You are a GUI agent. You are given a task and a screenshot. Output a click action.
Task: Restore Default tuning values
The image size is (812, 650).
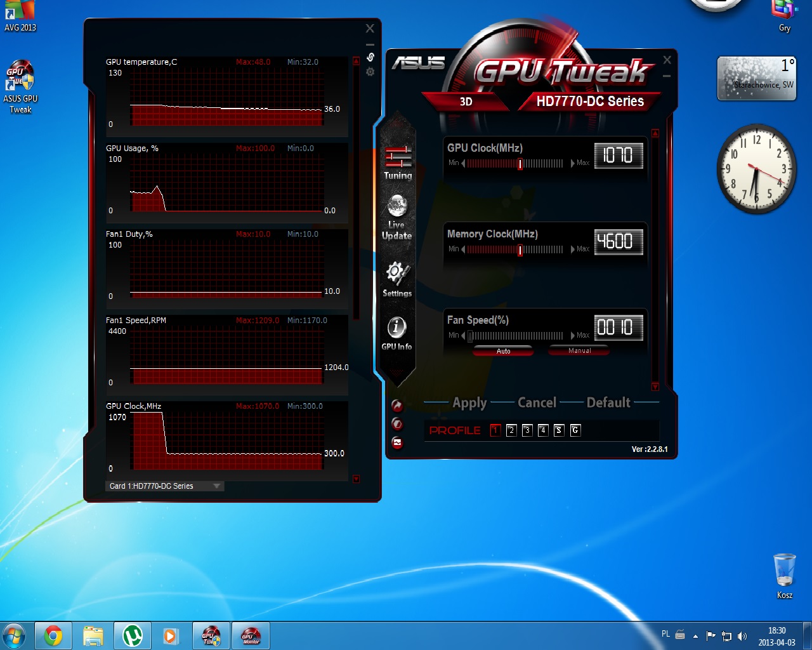608,402
